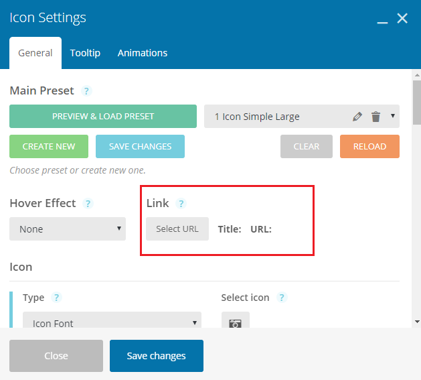Open help icon next to Link
The height and width of the screenshot is (380, 421).
(x=181, y=204)
